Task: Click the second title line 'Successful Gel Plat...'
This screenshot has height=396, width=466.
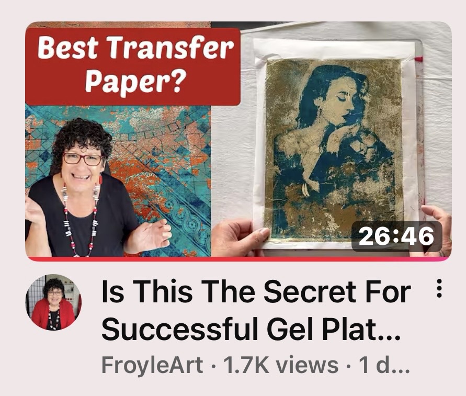Action: 251,330
